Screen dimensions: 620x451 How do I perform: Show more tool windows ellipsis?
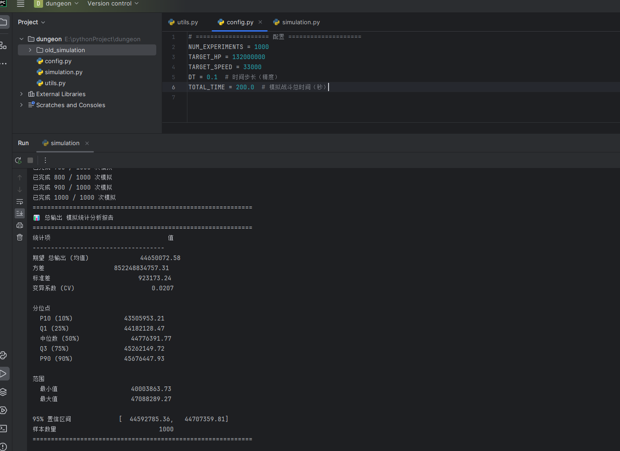[3, 64]
